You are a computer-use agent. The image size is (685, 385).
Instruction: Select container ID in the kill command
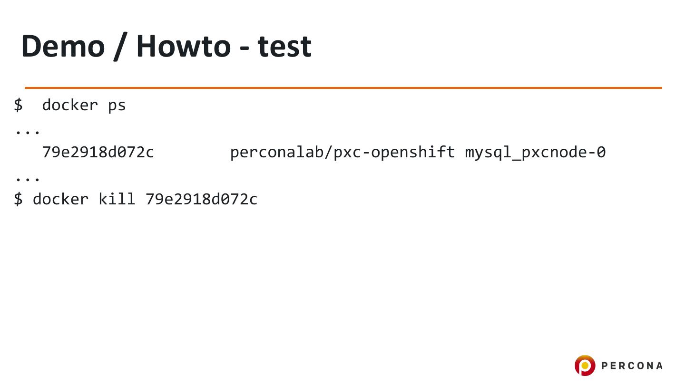[201, 199]
